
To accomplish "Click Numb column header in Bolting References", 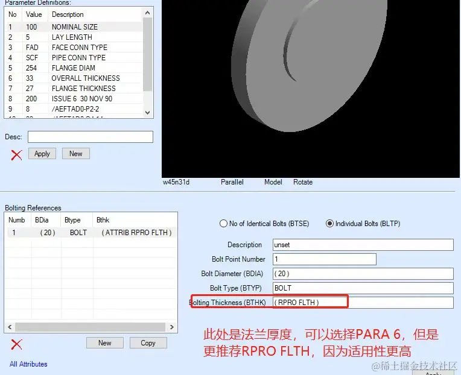I will pos(17,220).
